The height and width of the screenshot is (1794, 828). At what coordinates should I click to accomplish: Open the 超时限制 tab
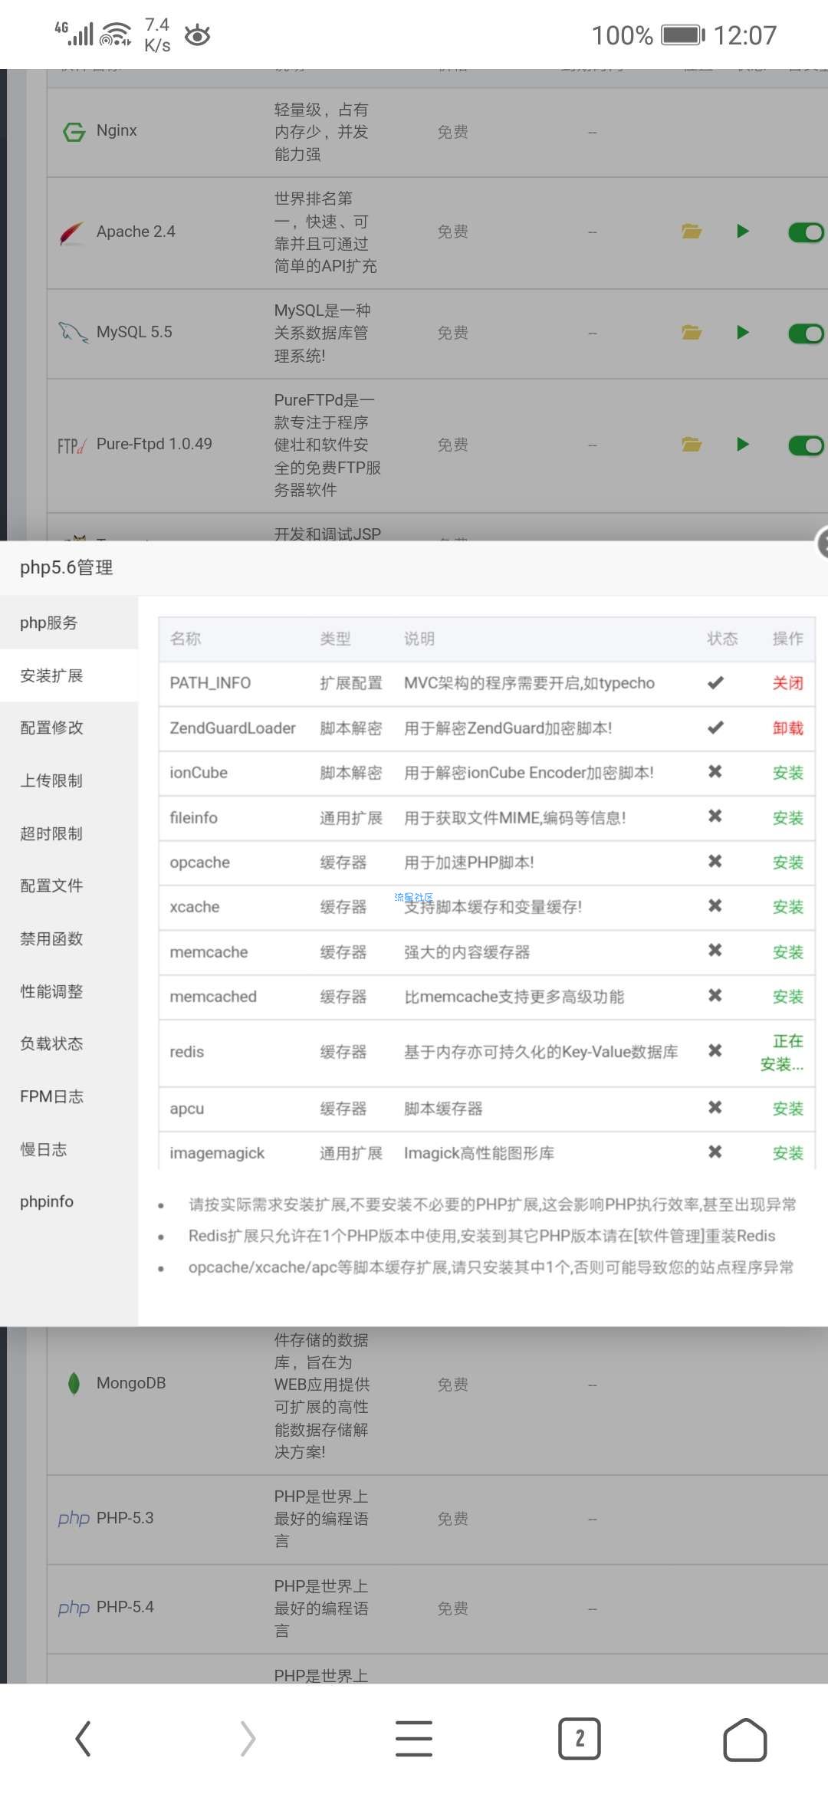[x=69, y=833]
